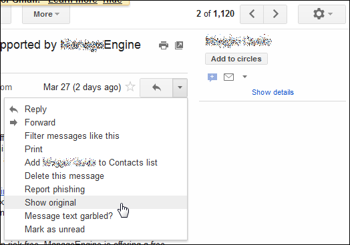
Task: Open the settings gear menu
Action: tap(322, 14)
